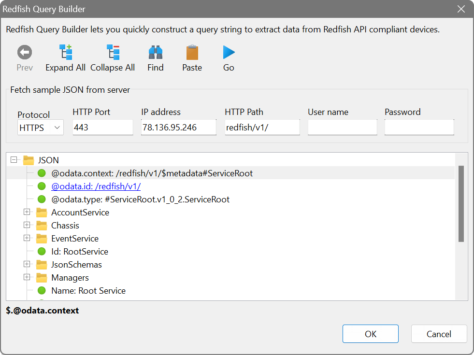
Task: Click the Expand All tree icon
Action: 66,52
